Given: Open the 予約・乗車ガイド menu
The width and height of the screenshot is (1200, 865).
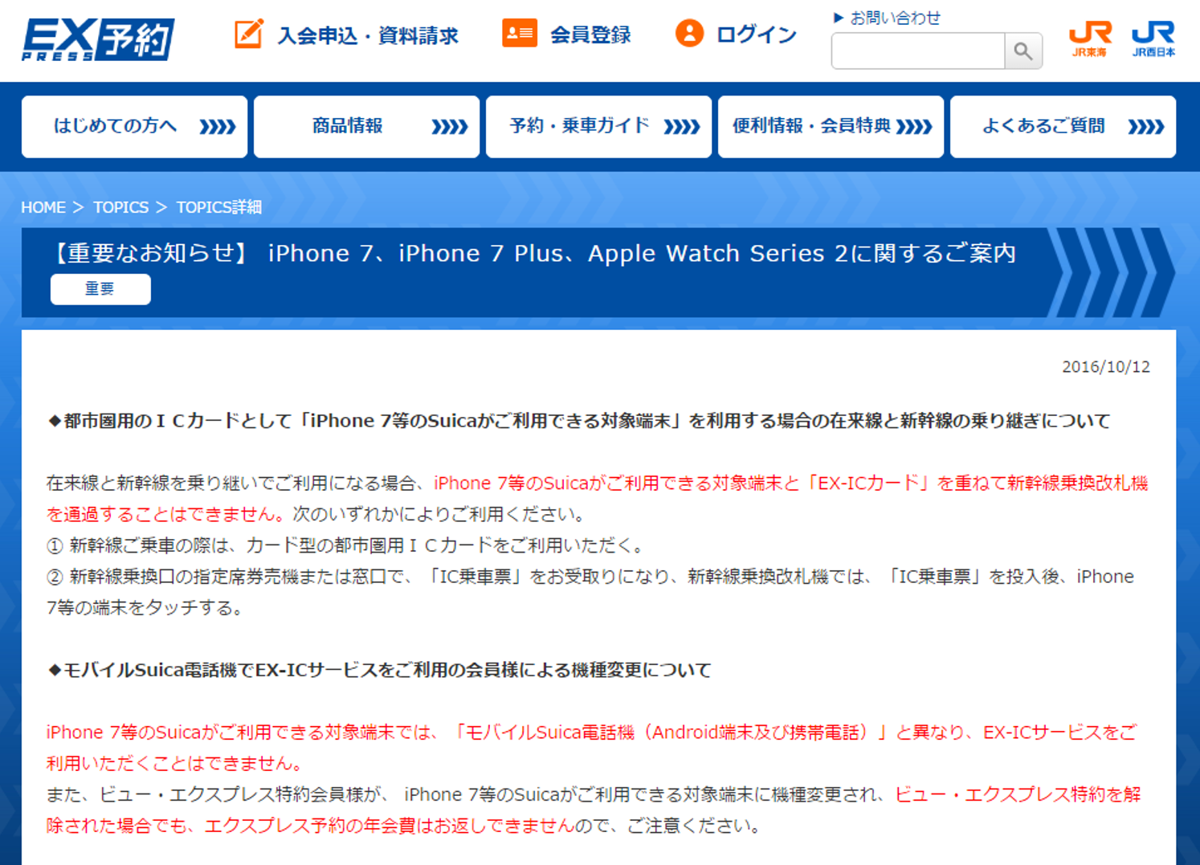Looking at the screenshot, I should tap(598, 127).
